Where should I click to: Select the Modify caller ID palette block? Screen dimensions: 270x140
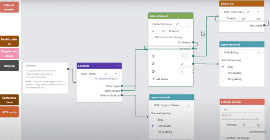click(9, 41)
